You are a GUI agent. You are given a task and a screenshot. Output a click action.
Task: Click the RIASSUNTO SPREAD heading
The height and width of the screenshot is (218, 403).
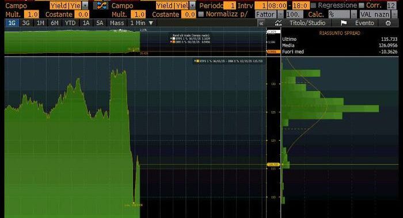pyautogui.click(x=340, y=33)
